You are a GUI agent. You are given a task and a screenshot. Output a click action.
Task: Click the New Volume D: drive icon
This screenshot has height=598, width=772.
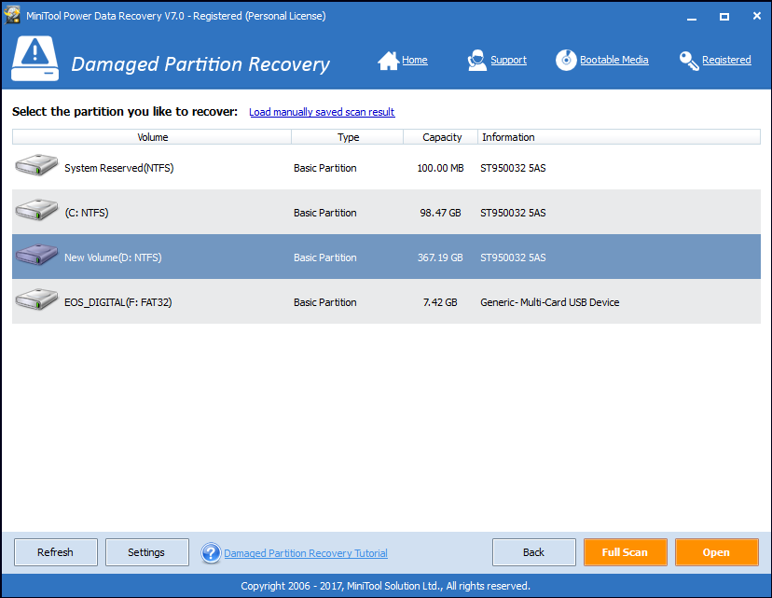pyautogui.click(x=36, y=254)
